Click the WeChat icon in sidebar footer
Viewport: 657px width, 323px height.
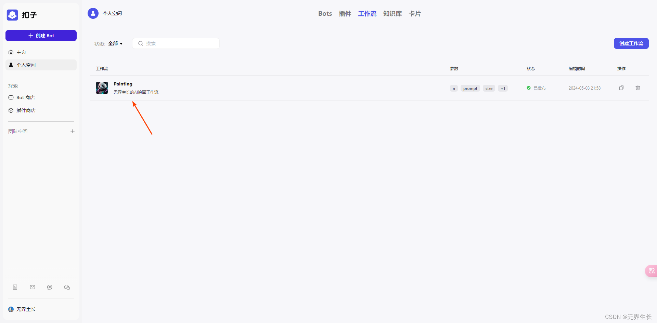coord(67,287)
